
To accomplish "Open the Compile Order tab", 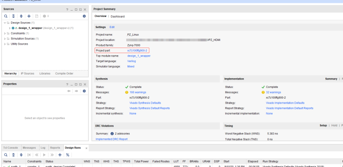I will tap(64, 74).
